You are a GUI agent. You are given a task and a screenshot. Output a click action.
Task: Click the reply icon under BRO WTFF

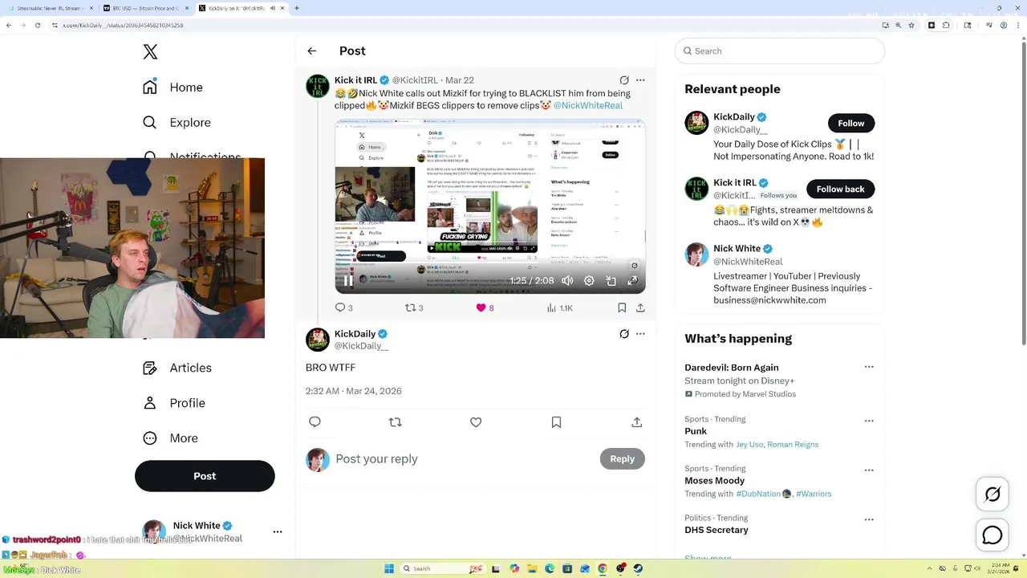(x=315, y=422)
